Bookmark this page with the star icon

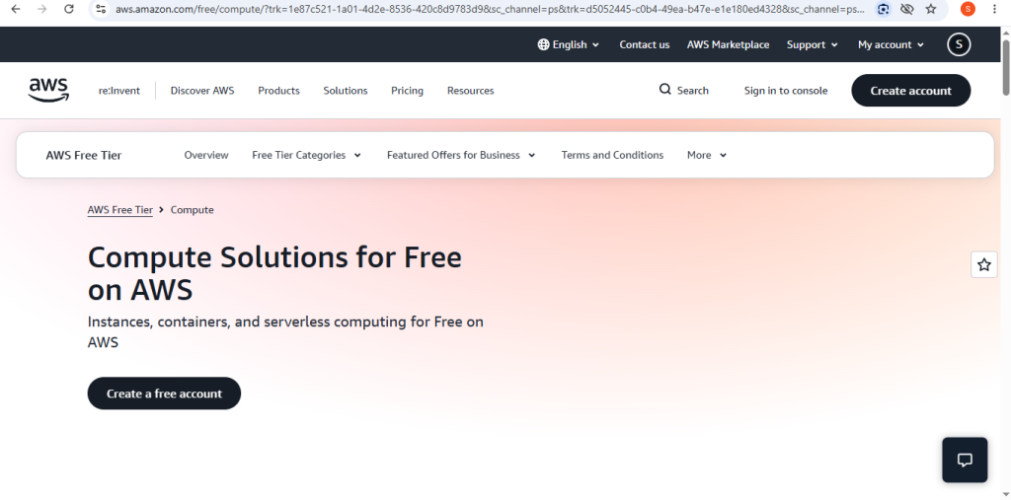tap(930, 9)
